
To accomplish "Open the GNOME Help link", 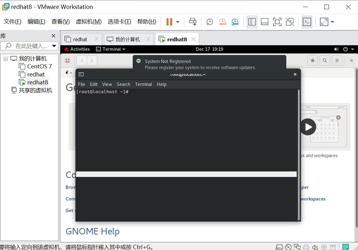I will [93, 231].
